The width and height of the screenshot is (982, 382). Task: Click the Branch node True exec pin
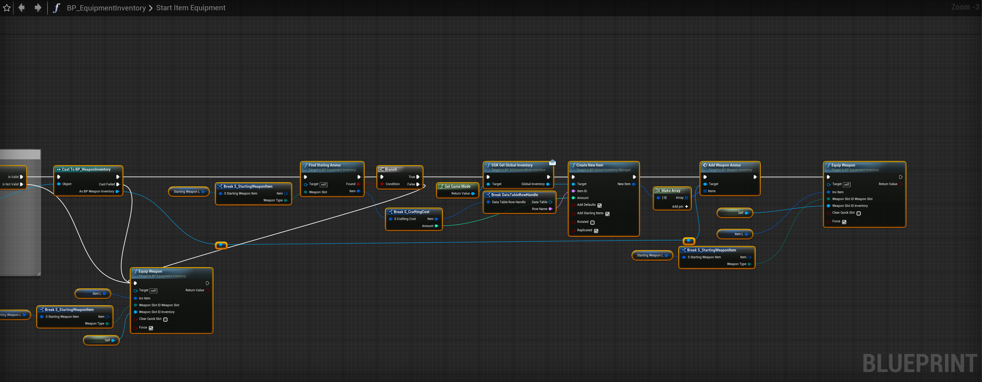click(x=418, y=177)
